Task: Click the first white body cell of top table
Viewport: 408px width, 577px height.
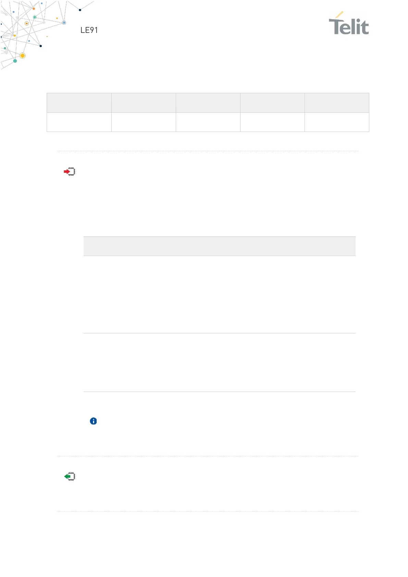Action: tap(79, 122)
